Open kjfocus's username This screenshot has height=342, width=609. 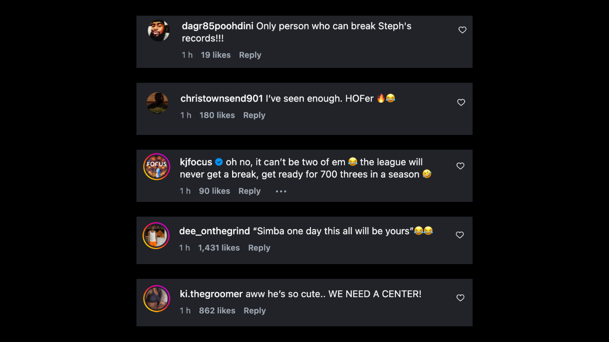pos(196,161)
